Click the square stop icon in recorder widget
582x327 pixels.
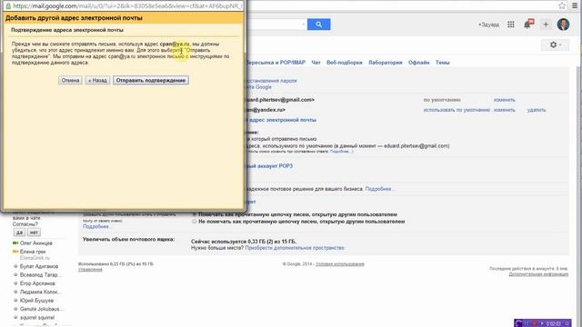(567, 323)
